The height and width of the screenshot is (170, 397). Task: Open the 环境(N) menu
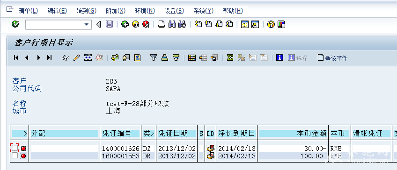[145, 11]
